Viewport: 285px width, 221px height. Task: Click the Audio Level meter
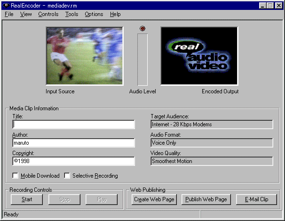[142, 59]
